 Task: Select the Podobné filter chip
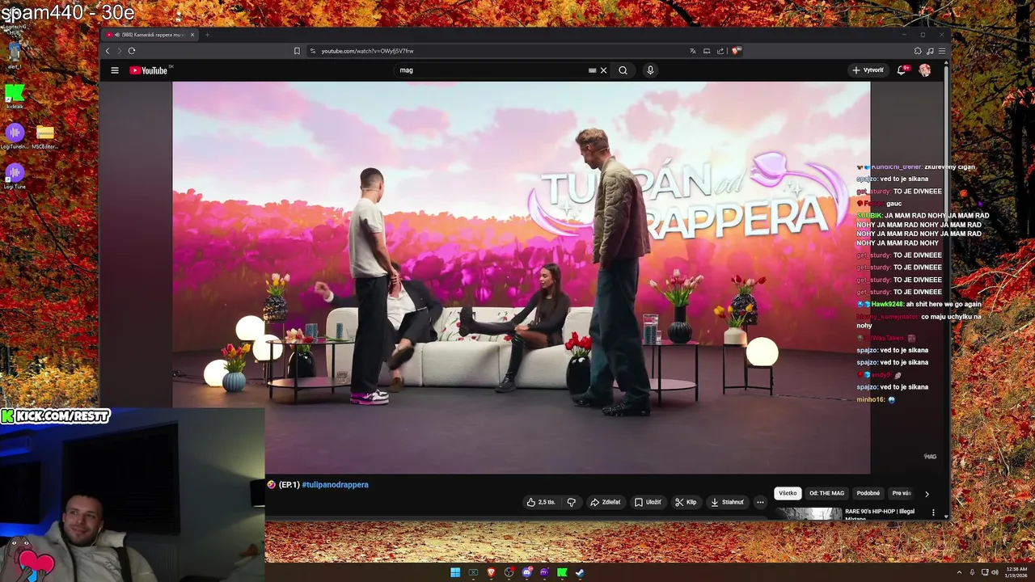868,493
